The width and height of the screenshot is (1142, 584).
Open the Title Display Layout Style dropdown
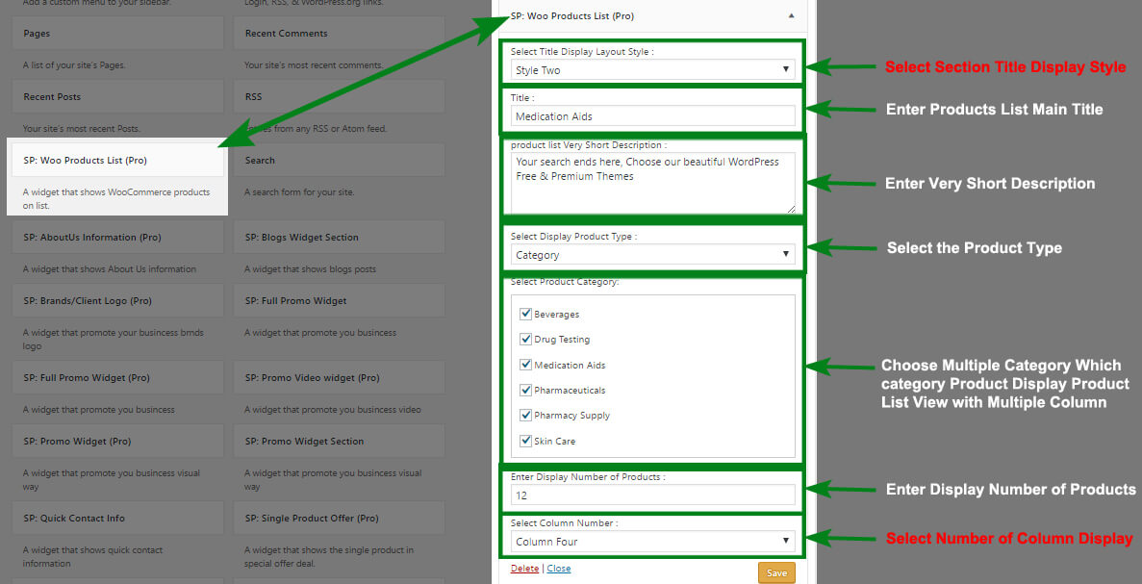click(652, 70)
